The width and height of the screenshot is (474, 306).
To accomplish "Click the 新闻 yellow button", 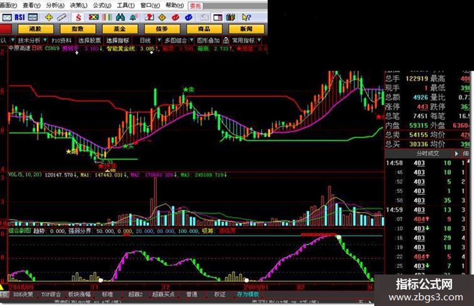I will (246, 29).
